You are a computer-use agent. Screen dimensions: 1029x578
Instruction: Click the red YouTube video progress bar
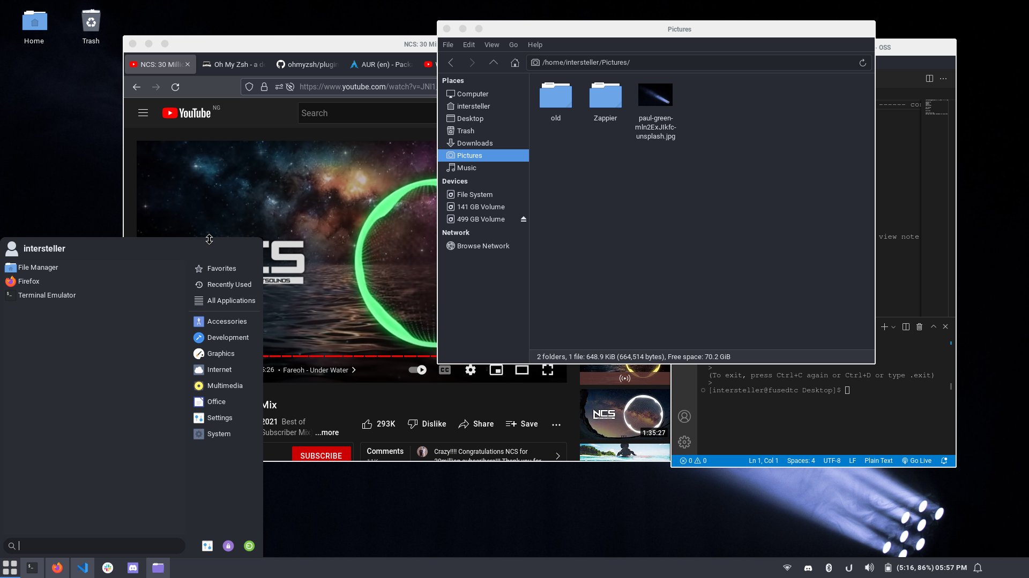[349, 356]
